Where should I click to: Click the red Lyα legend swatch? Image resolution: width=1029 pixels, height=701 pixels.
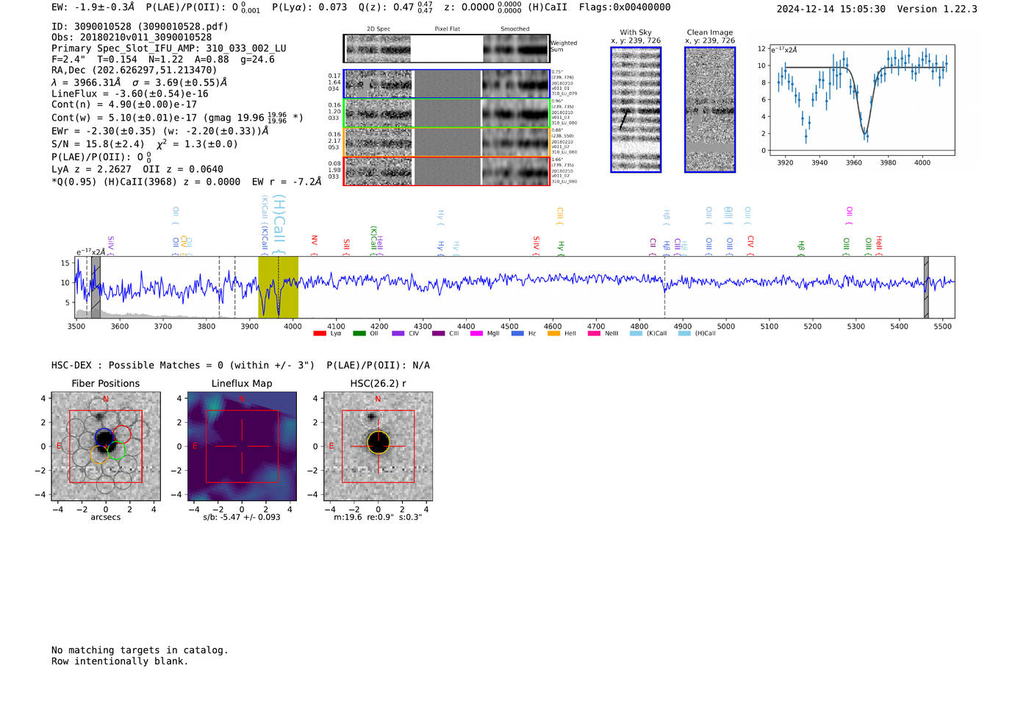click(319, 333)
